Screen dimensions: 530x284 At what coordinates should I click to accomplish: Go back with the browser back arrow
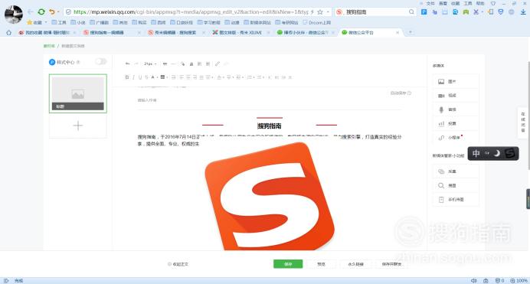(x=31, y=11)
